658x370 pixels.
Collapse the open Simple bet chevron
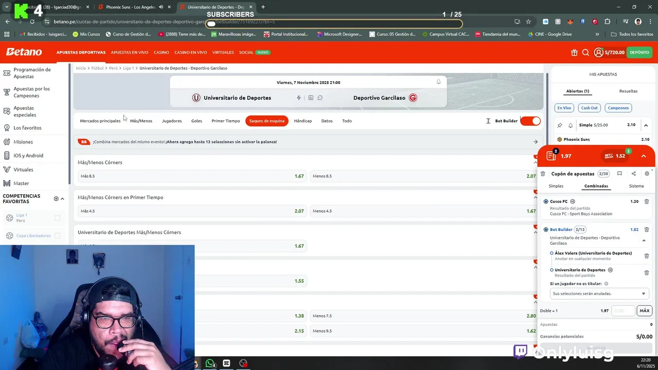pyautogui.click(x=646, y=125)
